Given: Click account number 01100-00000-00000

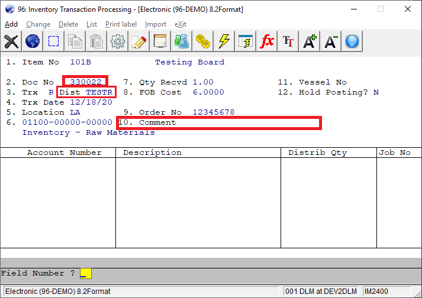Looking at the screenshot, I should pos(67,122).
